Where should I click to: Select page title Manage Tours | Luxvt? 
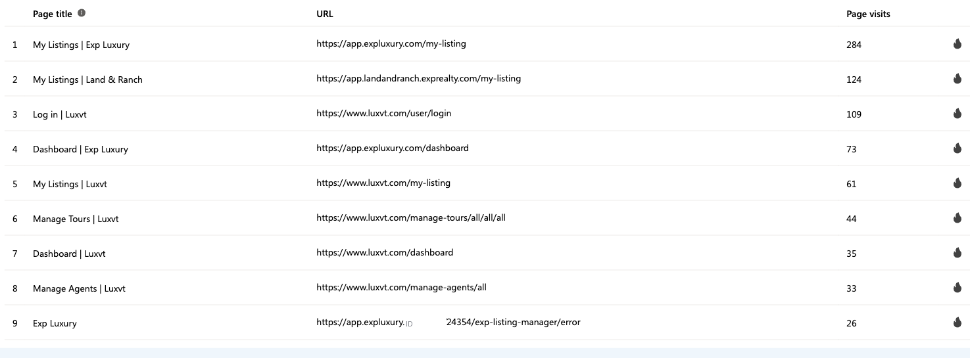pos(76,219)
